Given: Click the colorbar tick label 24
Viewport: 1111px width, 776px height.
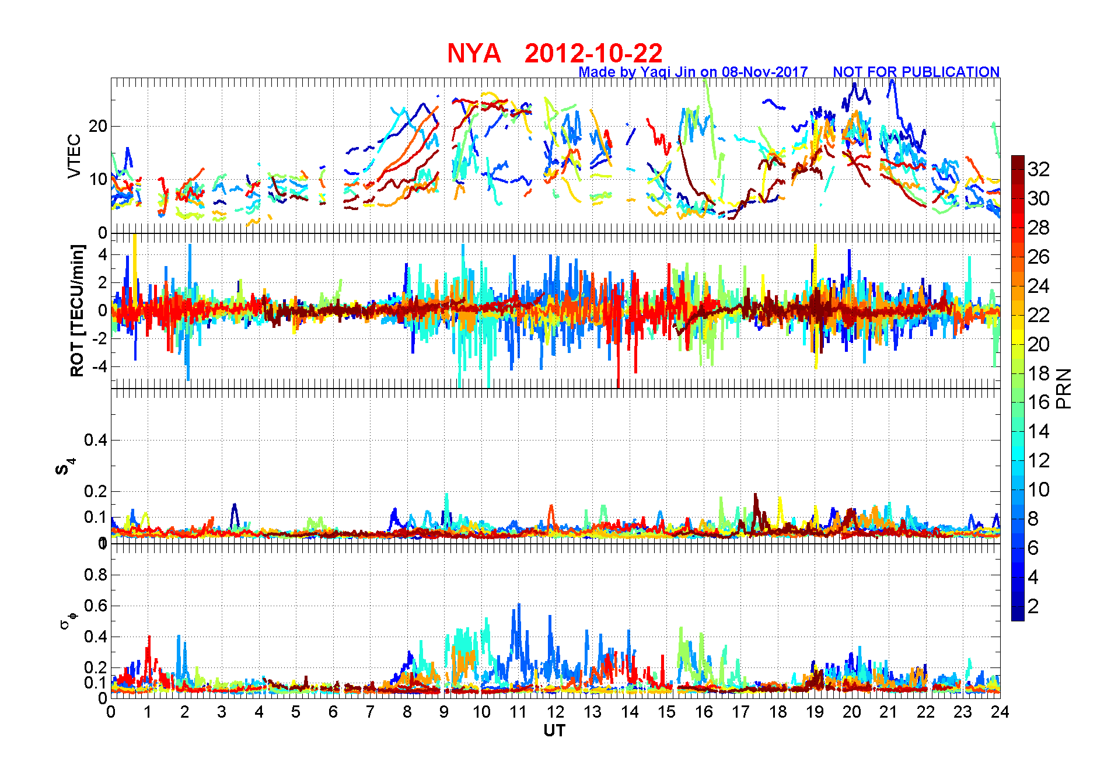Looking at the screenshot, I should click(x=1039, y=286).
